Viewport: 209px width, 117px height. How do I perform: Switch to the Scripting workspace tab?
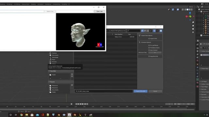pyautogui.click(x=64, y=4)
